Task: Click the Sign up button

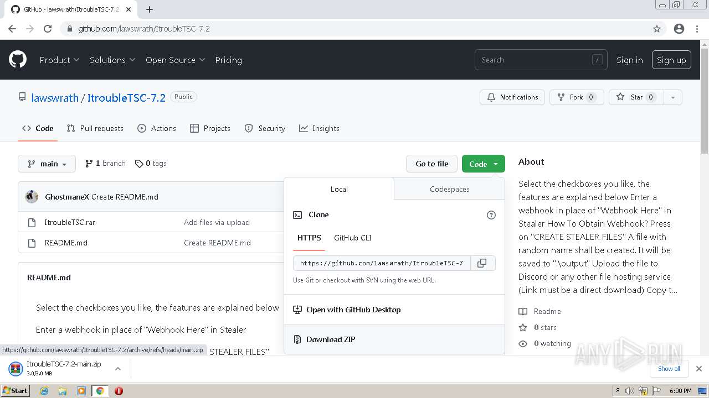Action: pos(671,60)
